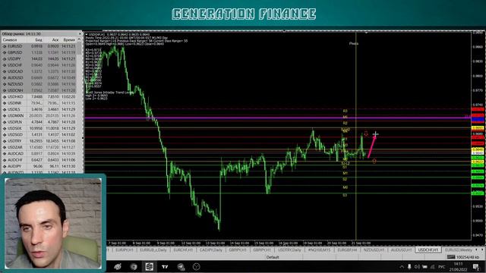Switch to the EURUSD,Weekly chart tab
Image resolution: width=486 pixels, height=273 pixels.
pos(459,249)
